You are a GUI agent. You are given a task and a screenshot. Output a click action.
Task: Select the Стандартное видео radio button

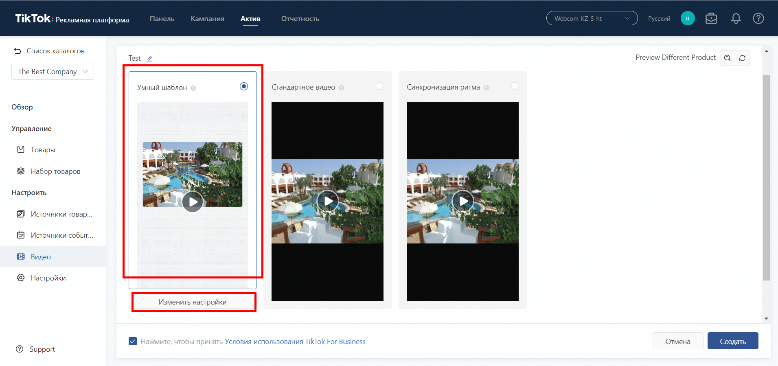[379, 86]
